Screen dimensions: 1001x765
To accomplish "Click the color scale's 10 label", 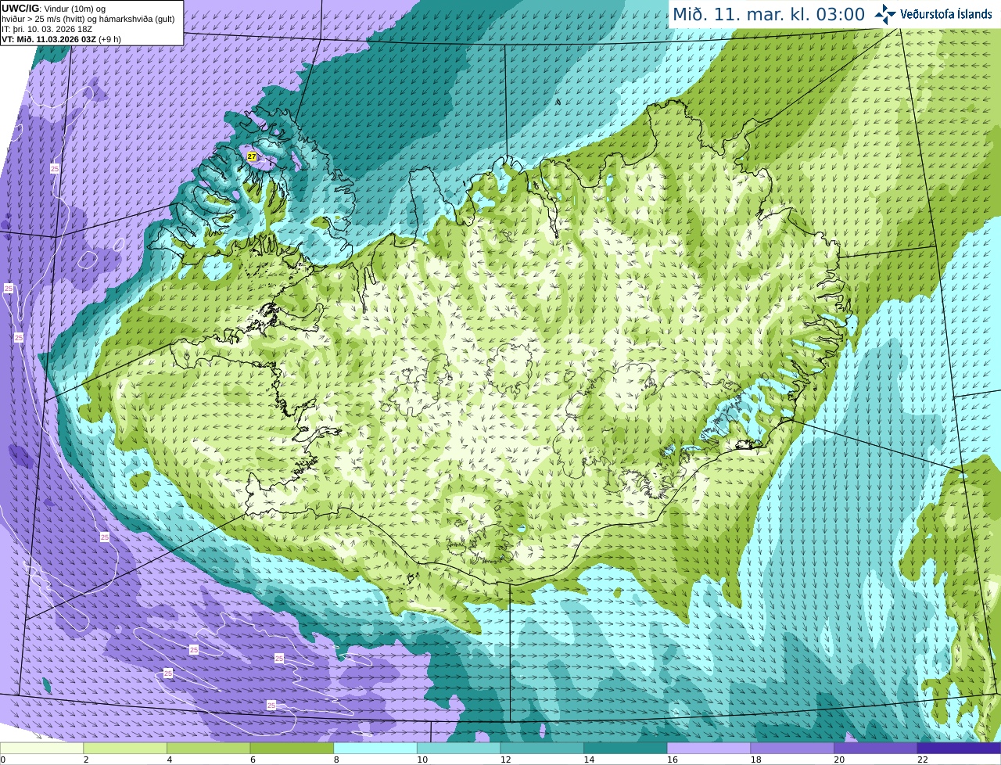I will point(422,760).
